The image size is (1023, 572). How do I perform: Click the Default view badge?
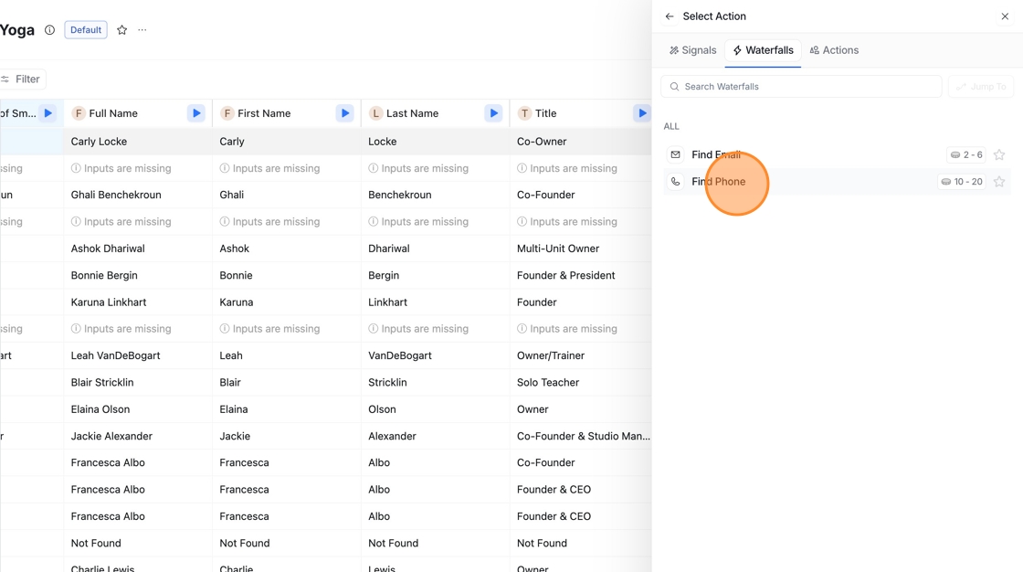tap(86, 30)
